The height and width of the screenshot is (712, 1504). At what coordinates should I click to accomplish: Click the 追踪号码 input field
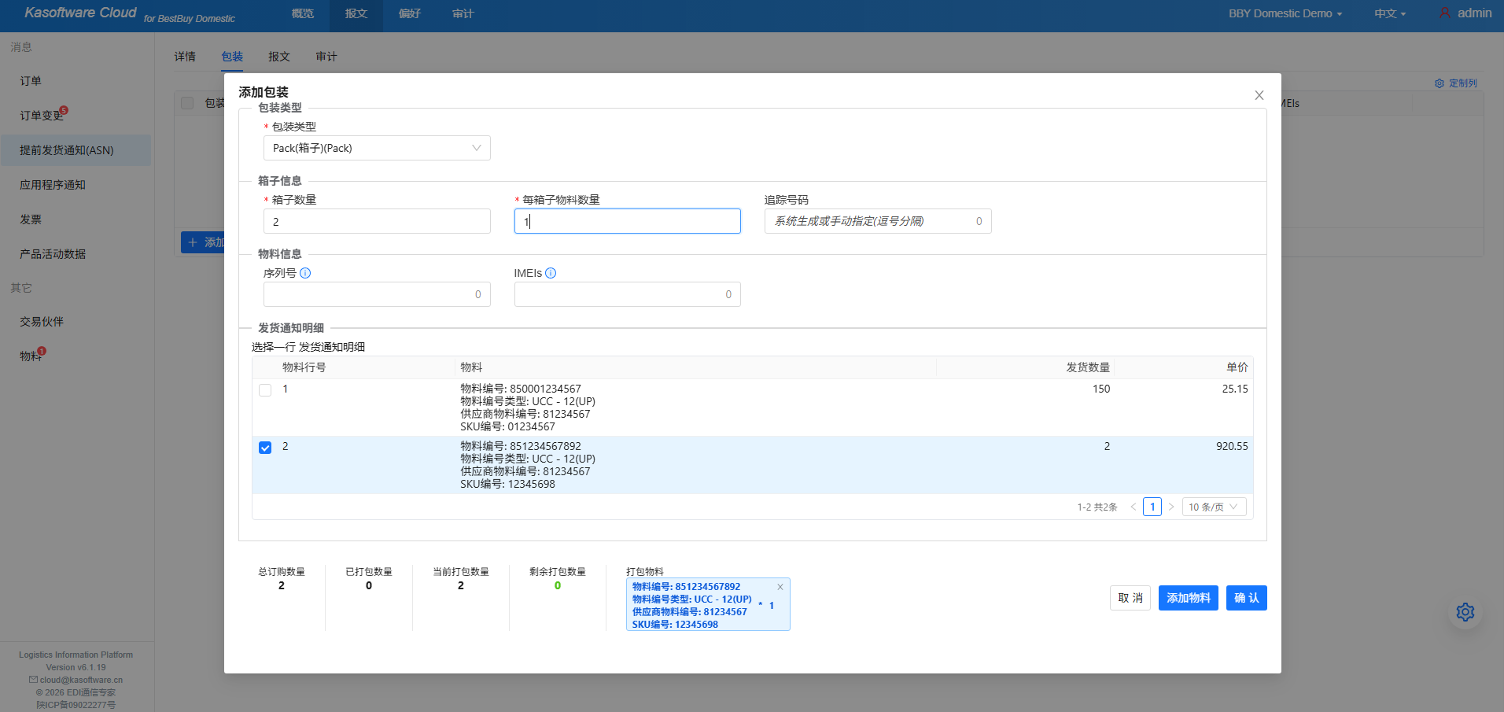876,221
